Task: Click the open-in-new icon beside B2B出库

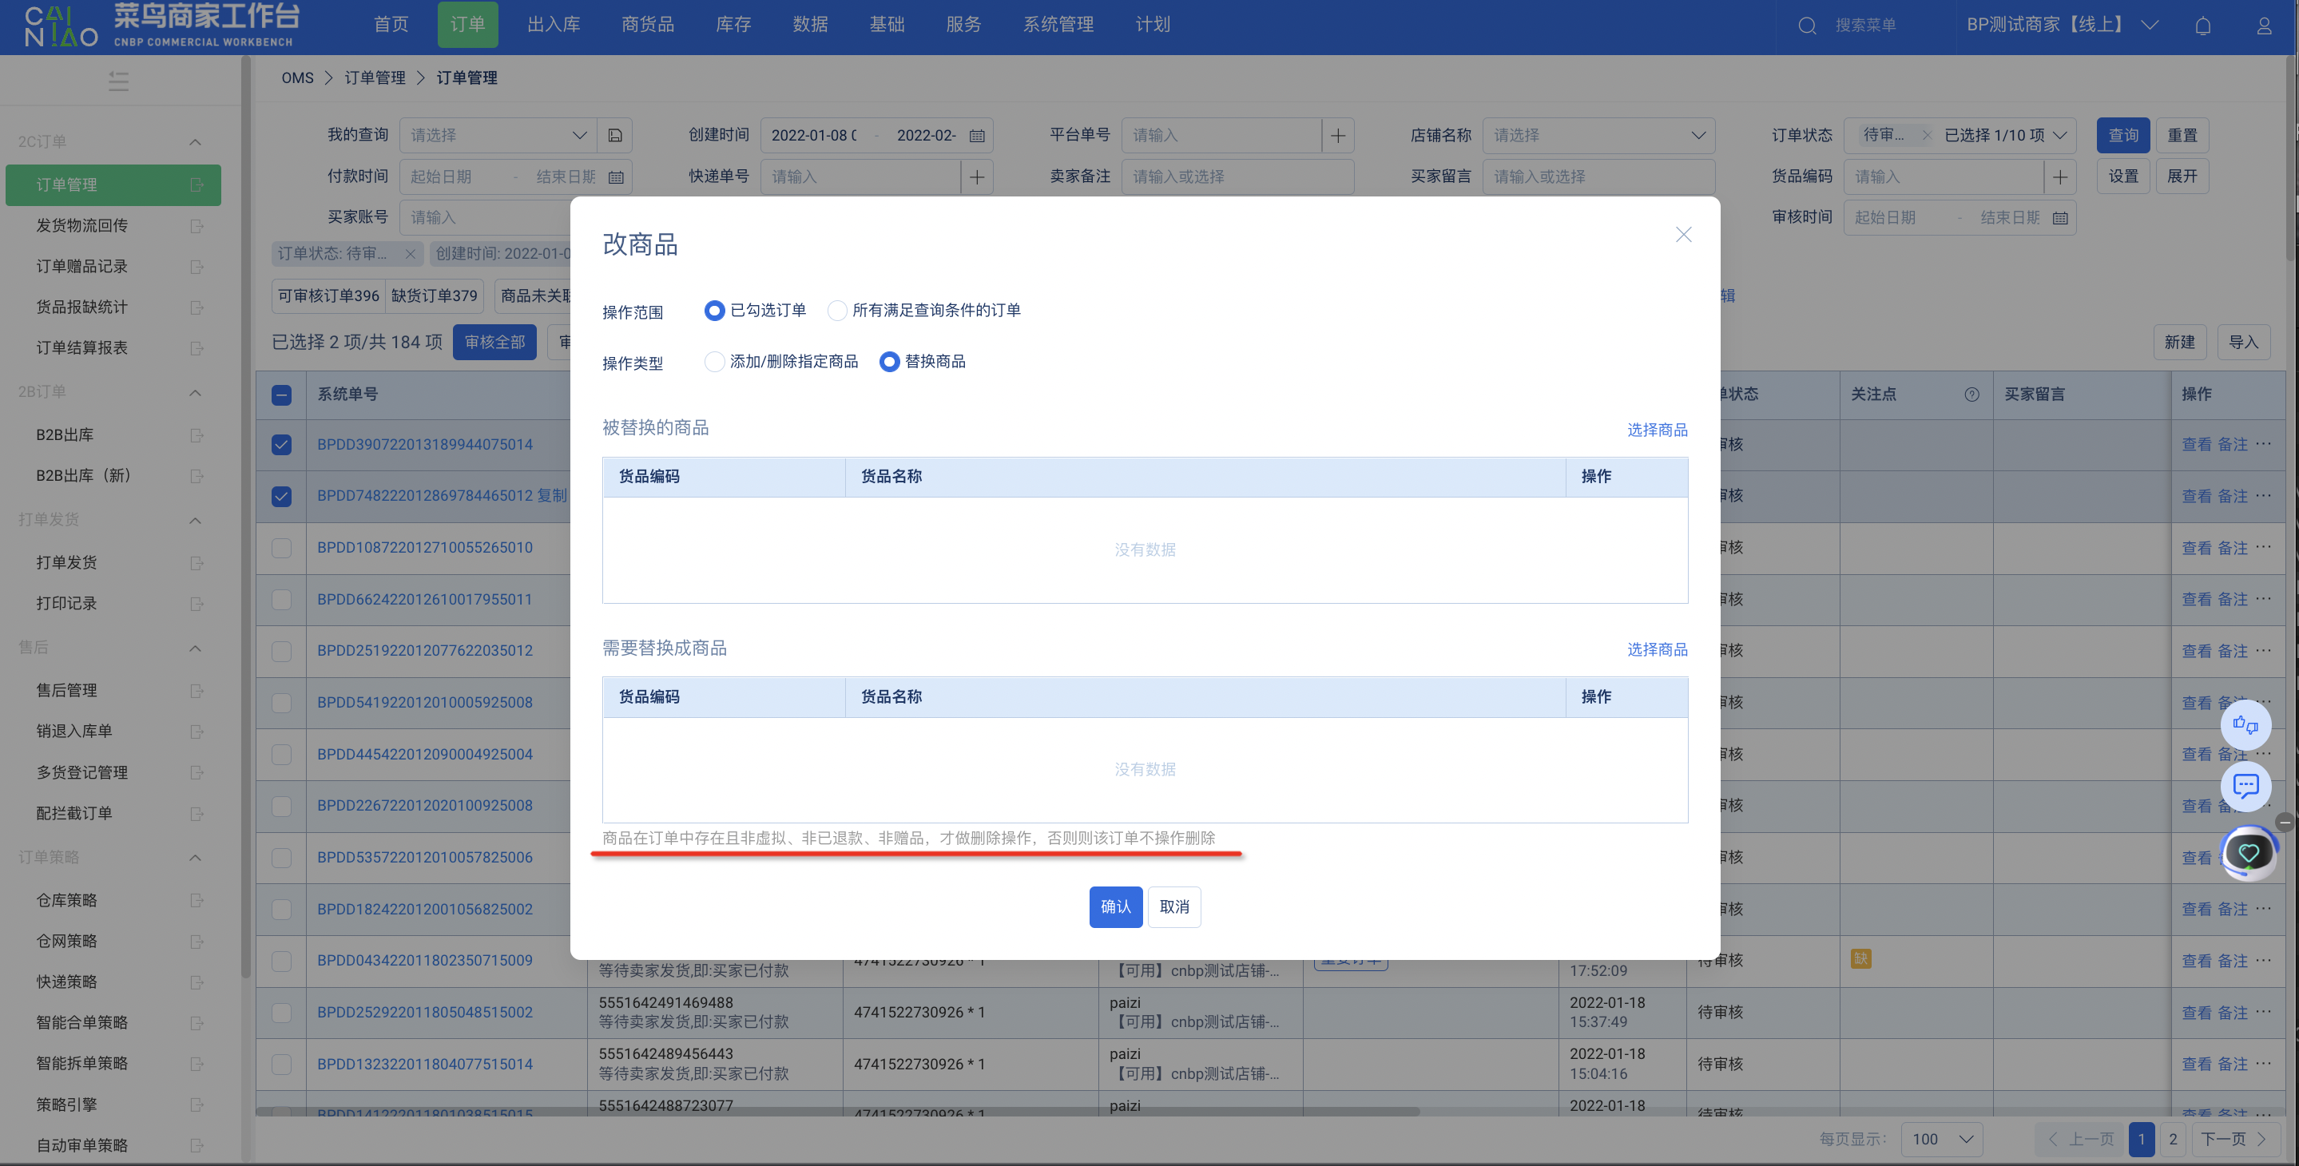Action: pyautogui.click(x=197, y=435)
